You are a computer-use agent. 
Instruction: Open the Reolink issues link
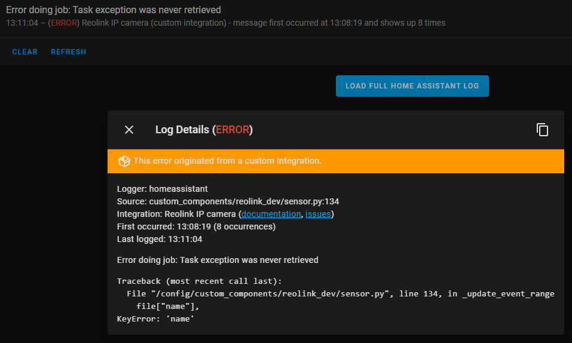[x=318, y=214]
